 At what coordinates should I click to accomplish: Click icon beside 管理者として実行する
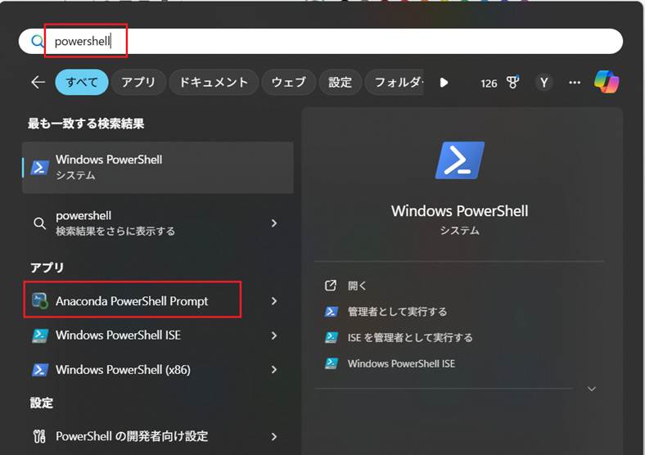[332, 312]
